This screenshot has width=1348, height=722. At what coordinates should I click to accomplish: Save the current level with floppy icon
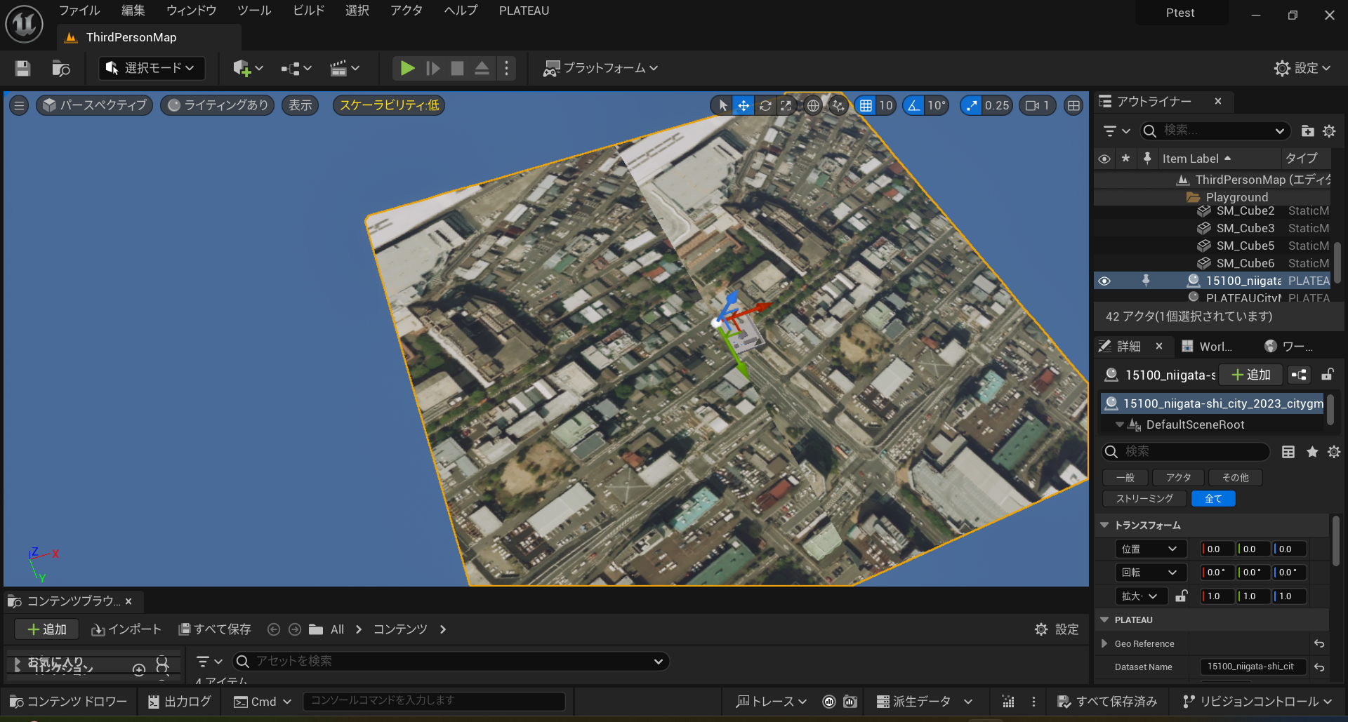click(x=22, y=68)
